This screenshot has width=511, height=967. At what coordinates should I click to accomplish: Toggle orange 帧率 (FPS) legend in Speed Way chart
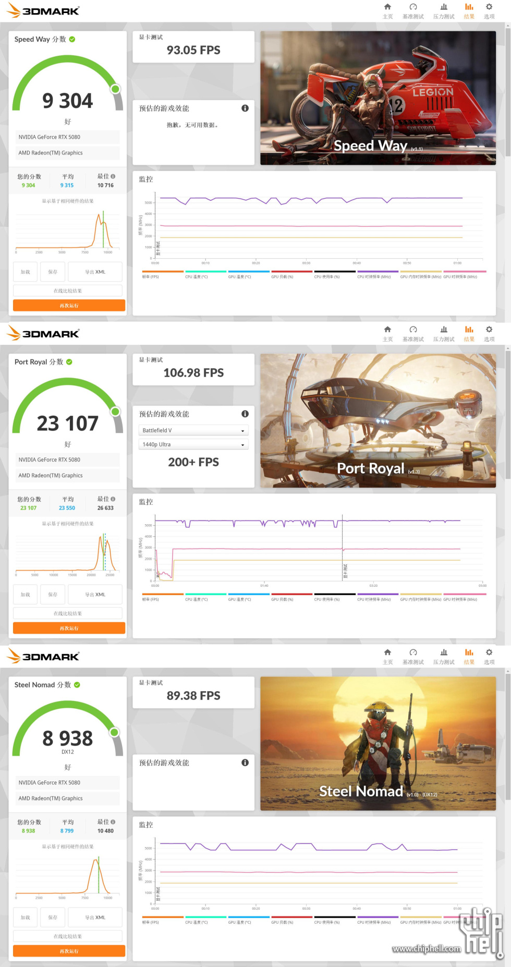coord(163,274)
